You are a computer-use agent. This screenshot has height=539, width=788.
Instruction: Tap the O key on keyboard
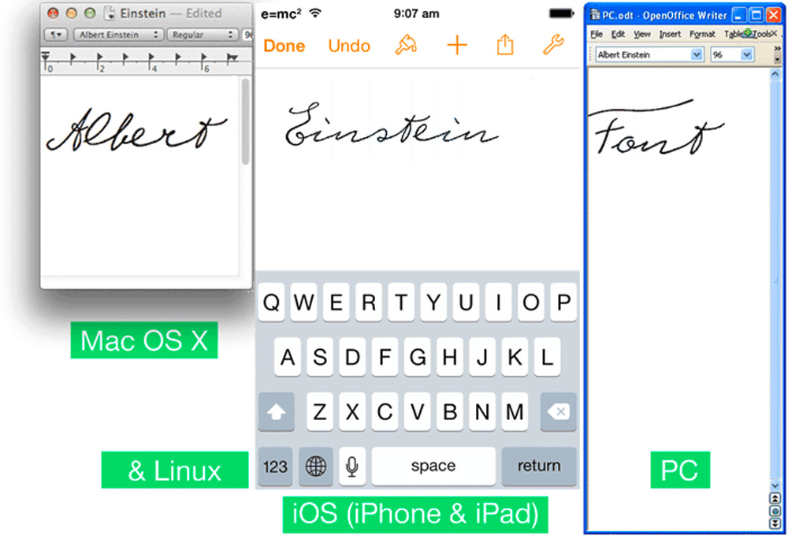click(530, 303)
